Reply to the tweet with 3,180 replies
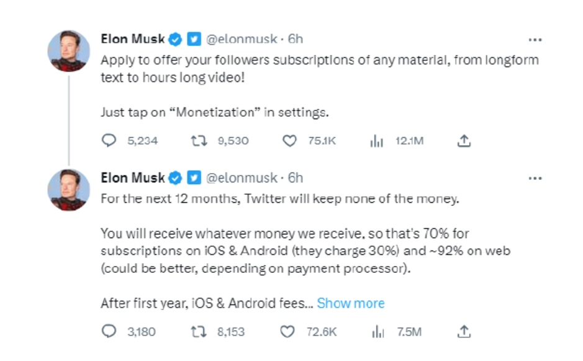 109,332
